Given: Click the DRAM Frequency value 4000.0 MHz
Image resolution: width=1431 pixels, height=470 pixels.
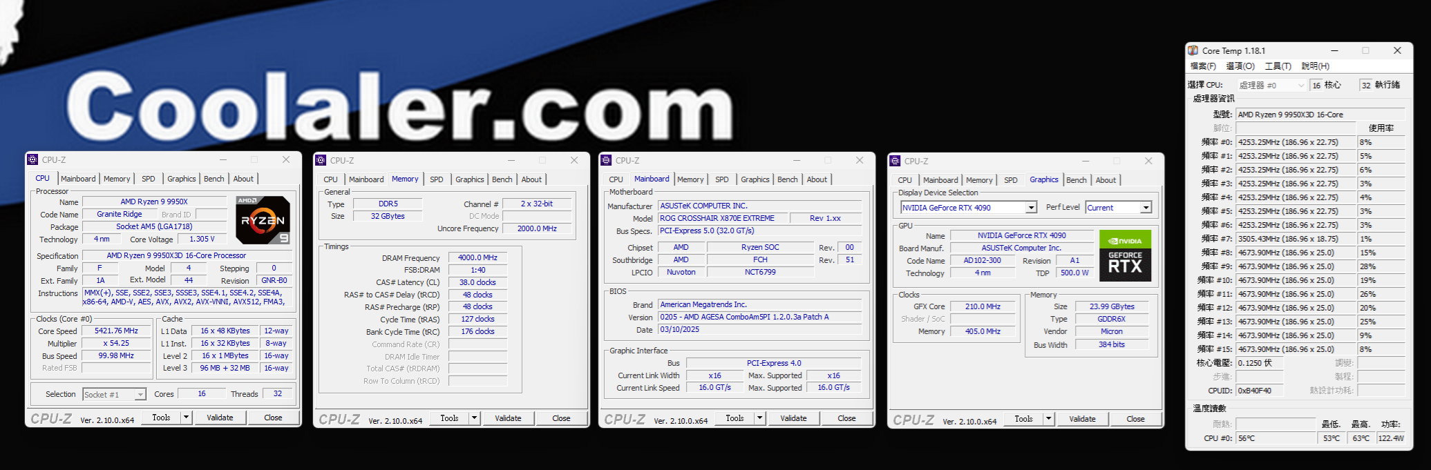Looking at the screenshot, I should (477, 258).
